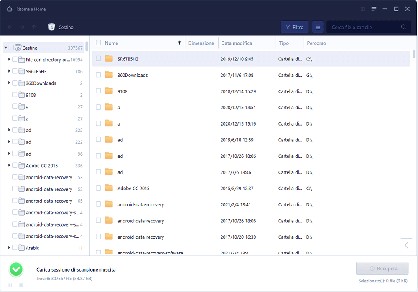Tick the select-all checkbox in the header
The width and height of the screenshot is (418, 292).
pyautogui.click(x=98, y=43)
